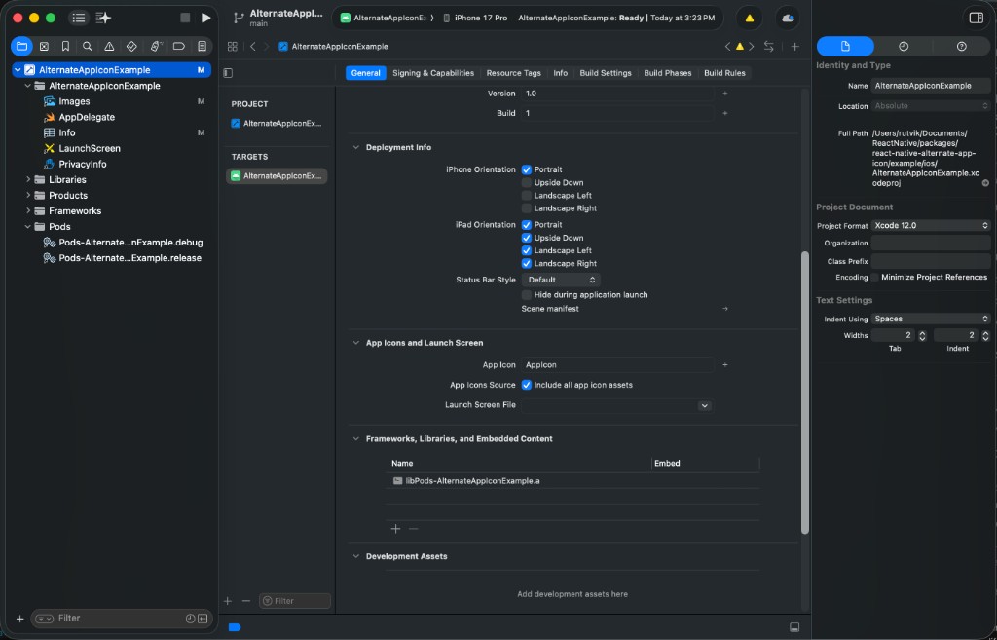This screenshot has height=640, width=997.
Task: Collapse the Deployment Info section
Action: tap(356, 148)
